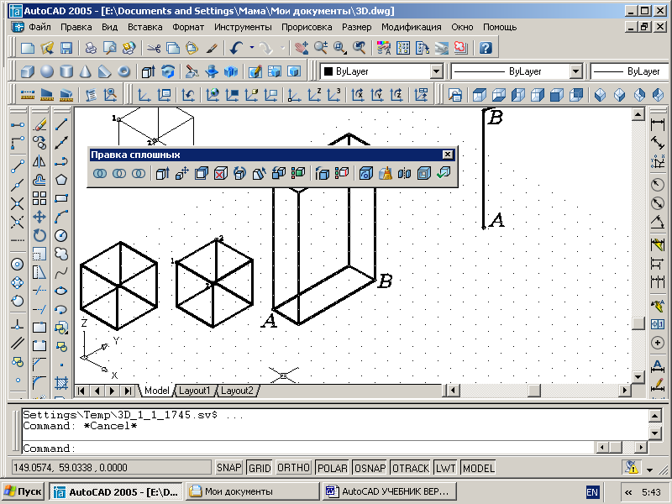Click the Linear dimension icon
The height and width of the screenshot is (504, 672).
click(x=658, y=124)
